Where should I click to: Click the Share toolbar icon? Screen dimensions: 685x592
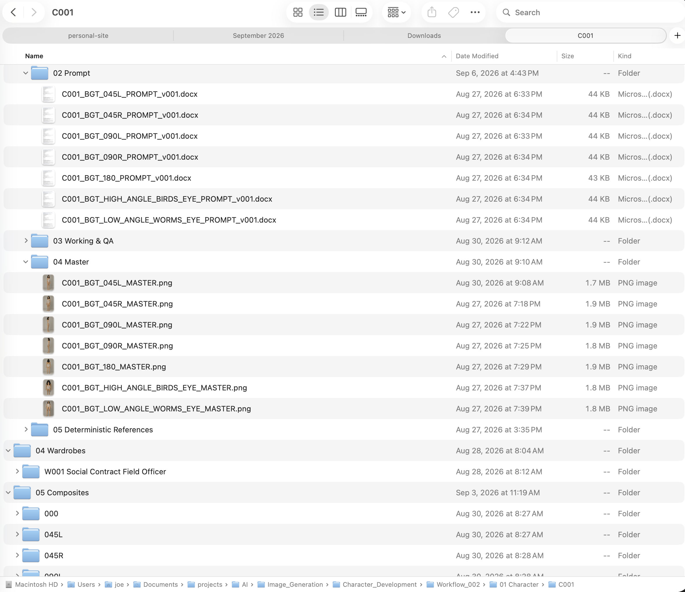(432, 12)
